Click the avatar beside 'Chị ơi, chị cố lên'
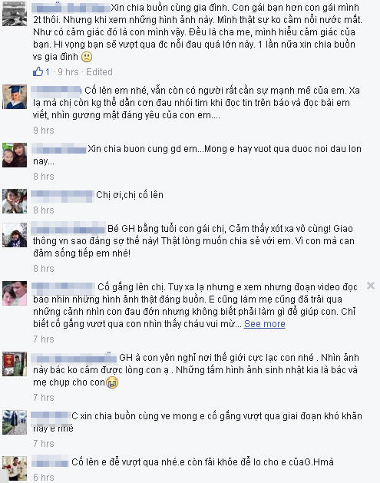The image size is (380, 483). [x=15, y=201]
